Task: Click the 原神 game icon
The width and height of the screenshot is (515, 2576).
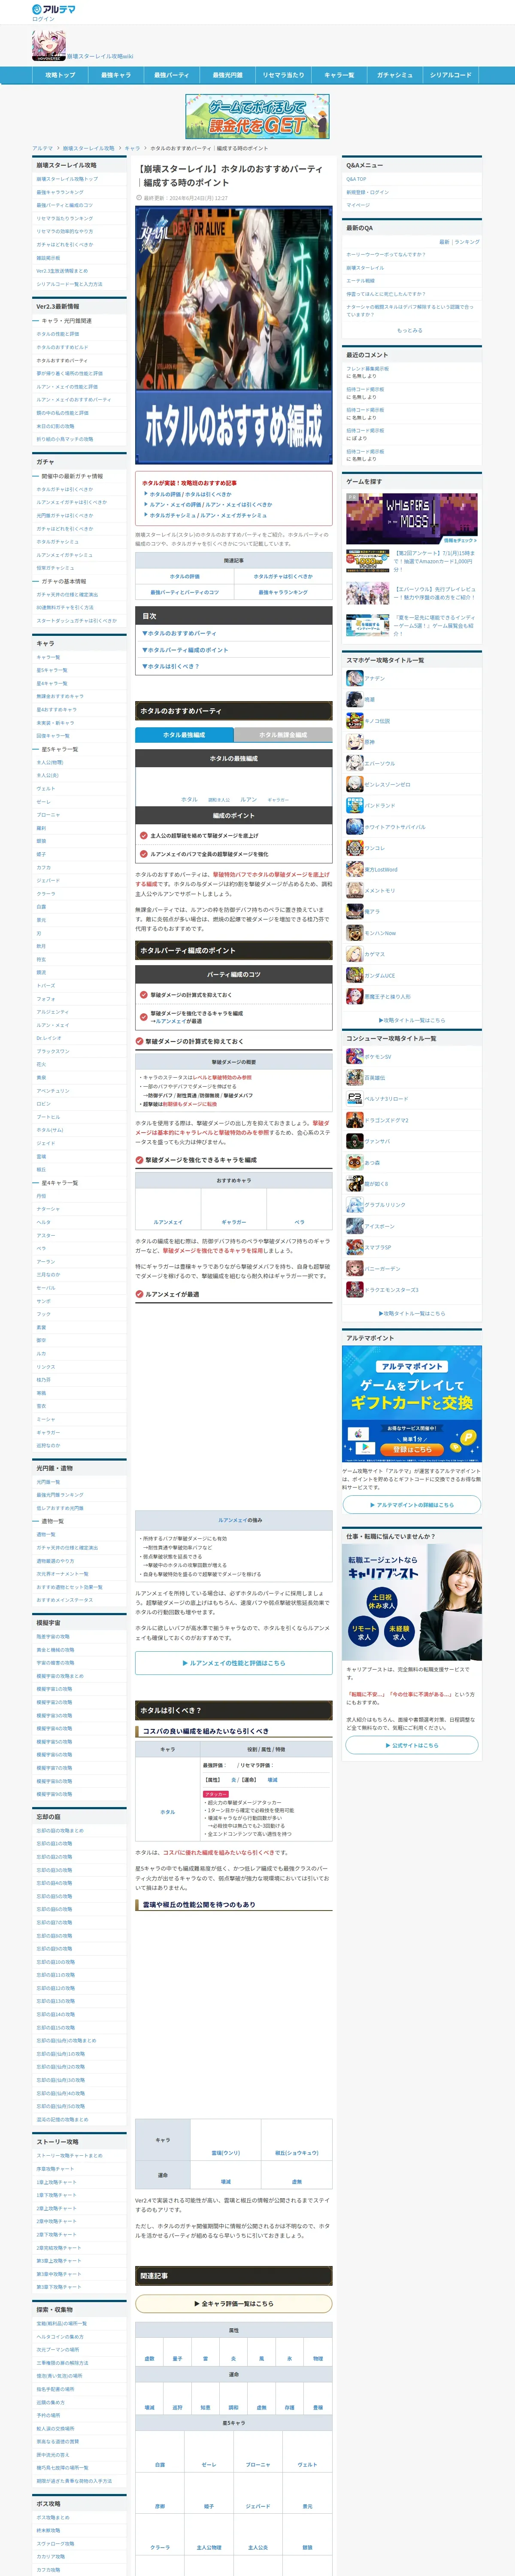Action: (x=354, y=742)
